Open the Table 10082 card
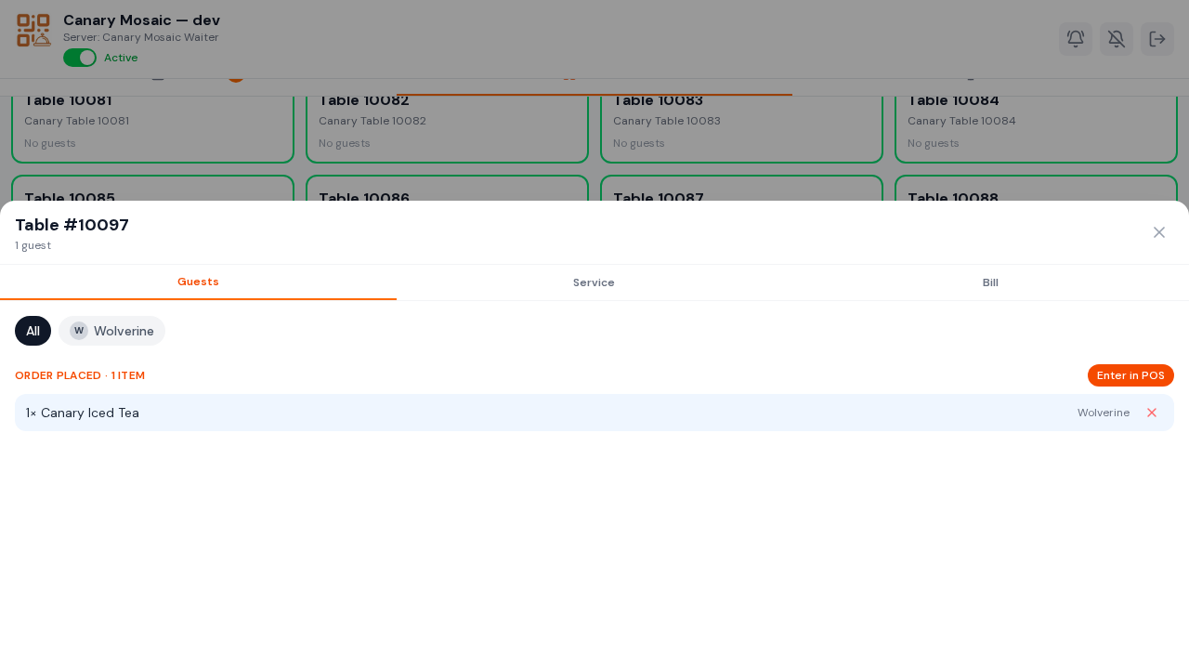The height and width of the screenshot is (669, 1189). coord(447,127)
